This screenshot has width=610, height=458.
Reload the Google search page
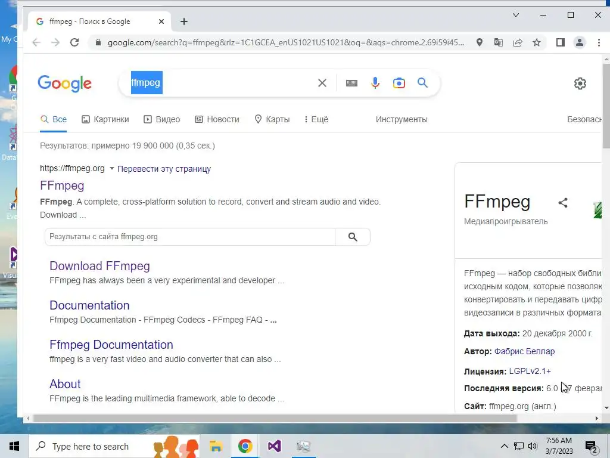click(x=74, y=42)
